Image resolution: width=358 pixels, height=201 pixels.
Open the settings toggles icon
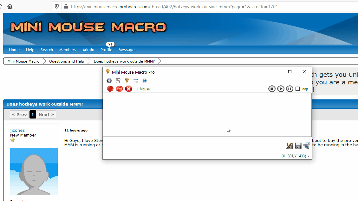click(x=118, y=81)
